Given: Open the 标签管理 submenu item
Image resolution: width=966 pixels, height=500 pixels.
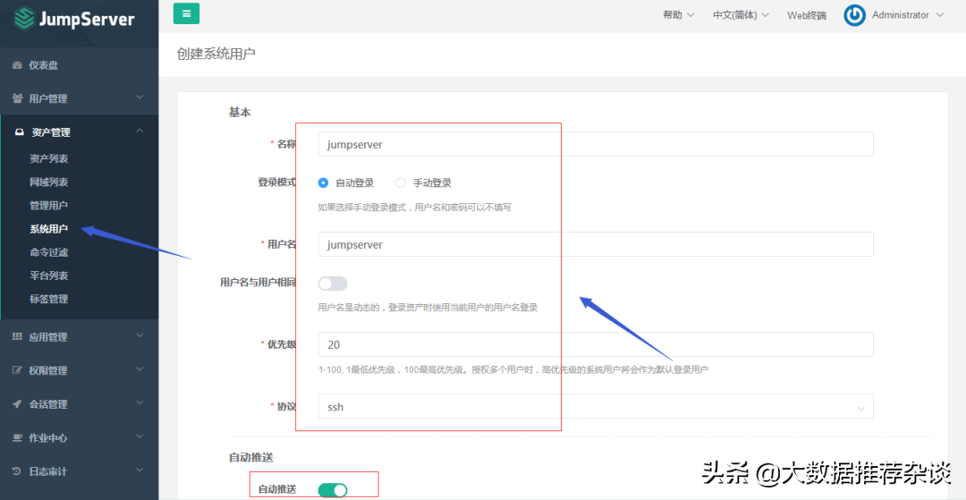Looking at the screenshot, I should 49,300.
